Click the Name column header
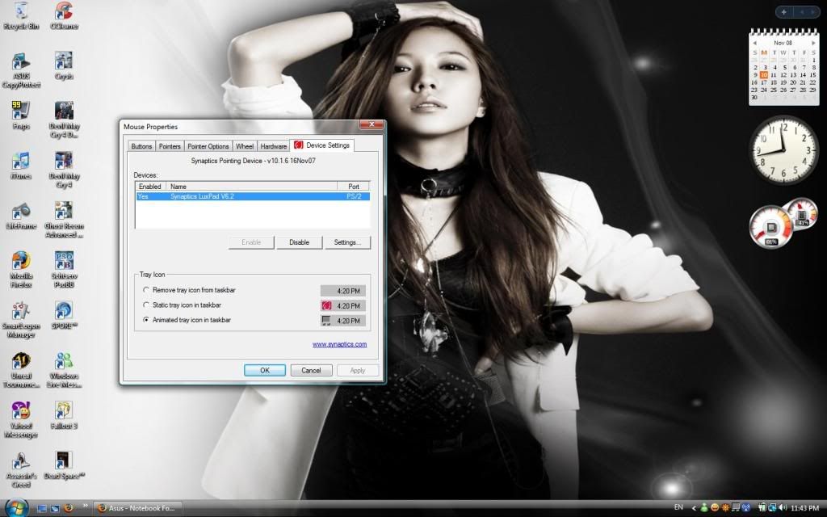The image size is (827, 517). [252, 187]
